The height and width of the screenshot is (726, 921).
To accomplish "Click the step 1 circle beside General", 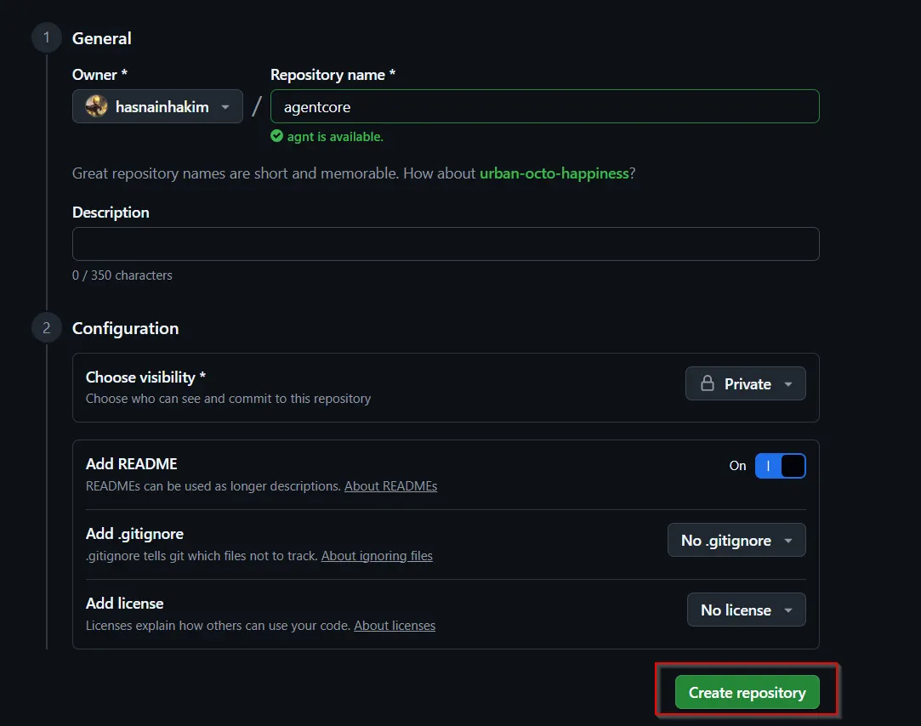I will coord(46,37).
